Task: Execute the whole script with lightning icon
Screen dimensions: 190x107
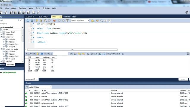Action: coord(37,21)
